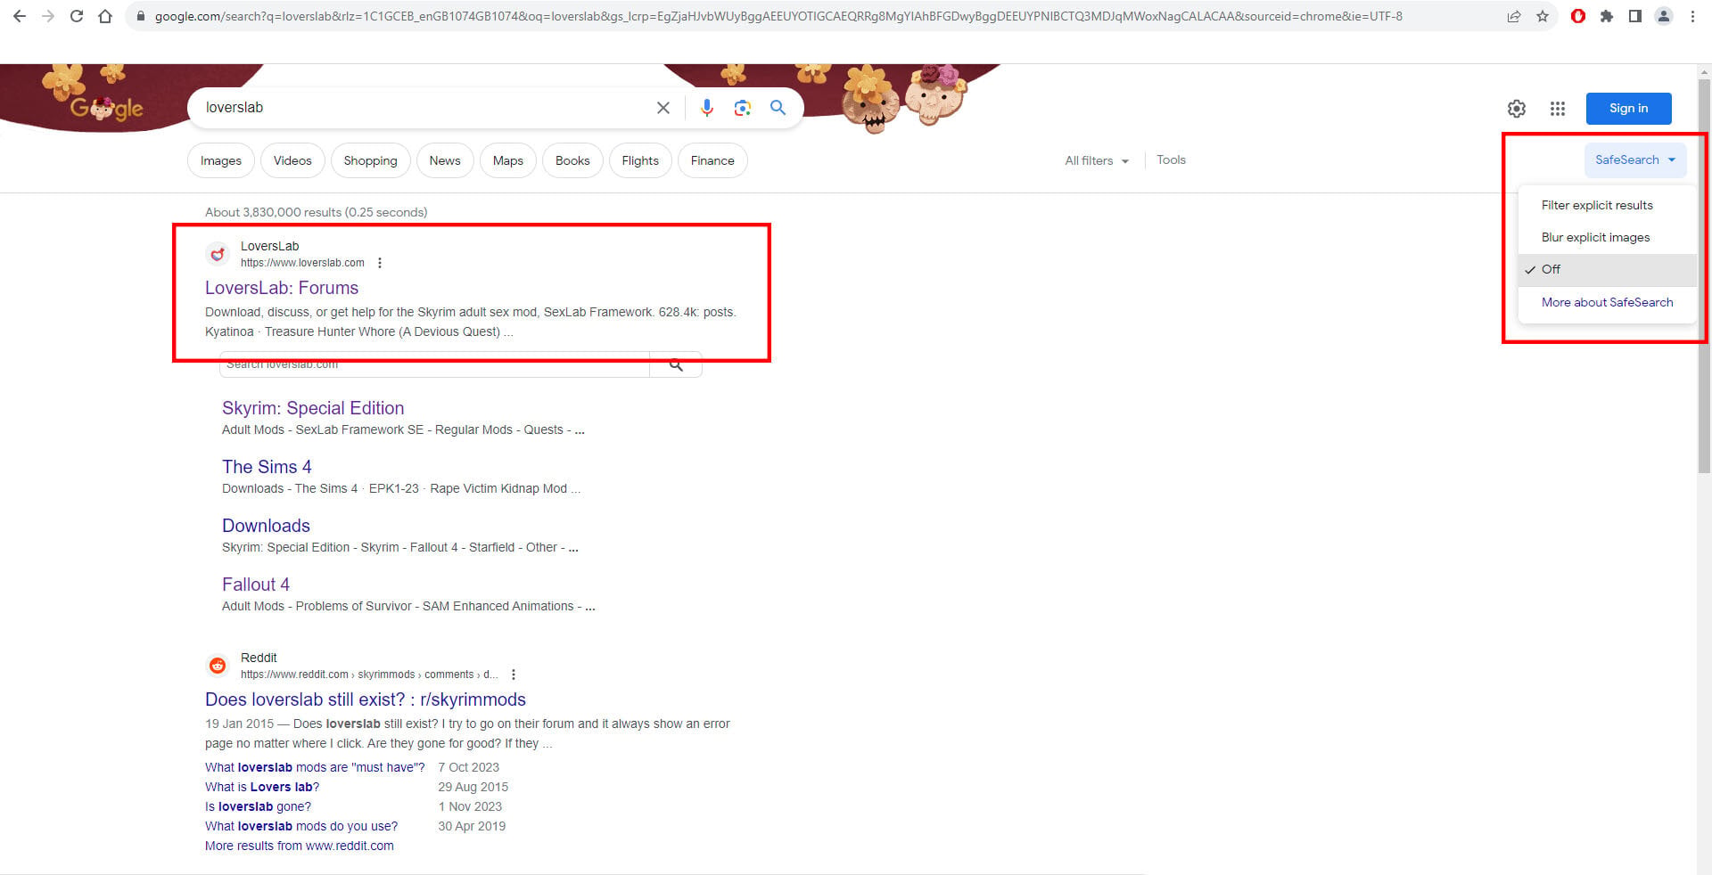Switch to Videos results tab

click(x=292, y=160)
